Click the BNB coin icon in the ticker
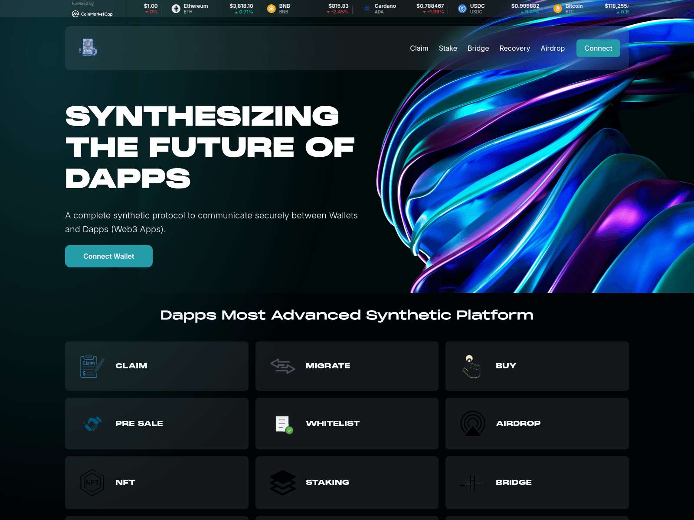This screenshot has height=520, width=694. [272, 9]
